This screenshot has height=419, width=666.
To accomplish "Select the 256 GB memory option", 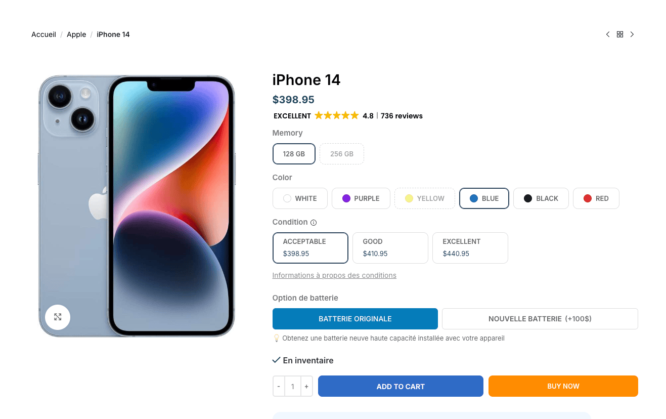I will pos(342,154).
